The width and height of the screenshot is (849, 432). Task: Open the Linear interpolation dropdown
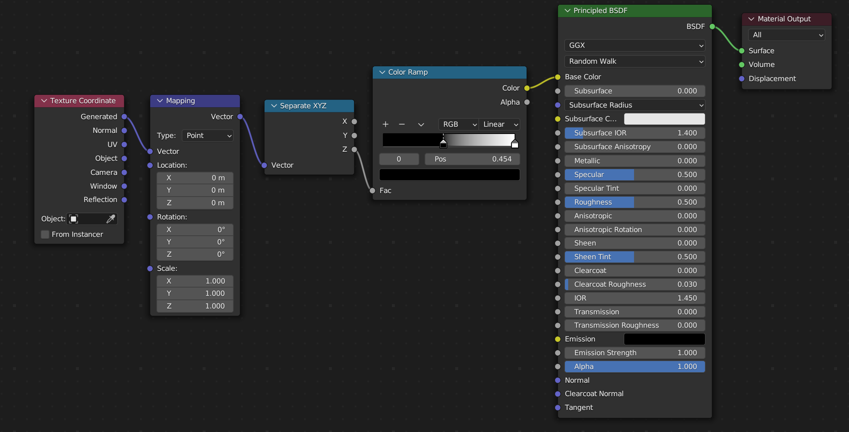pos(500,124)
